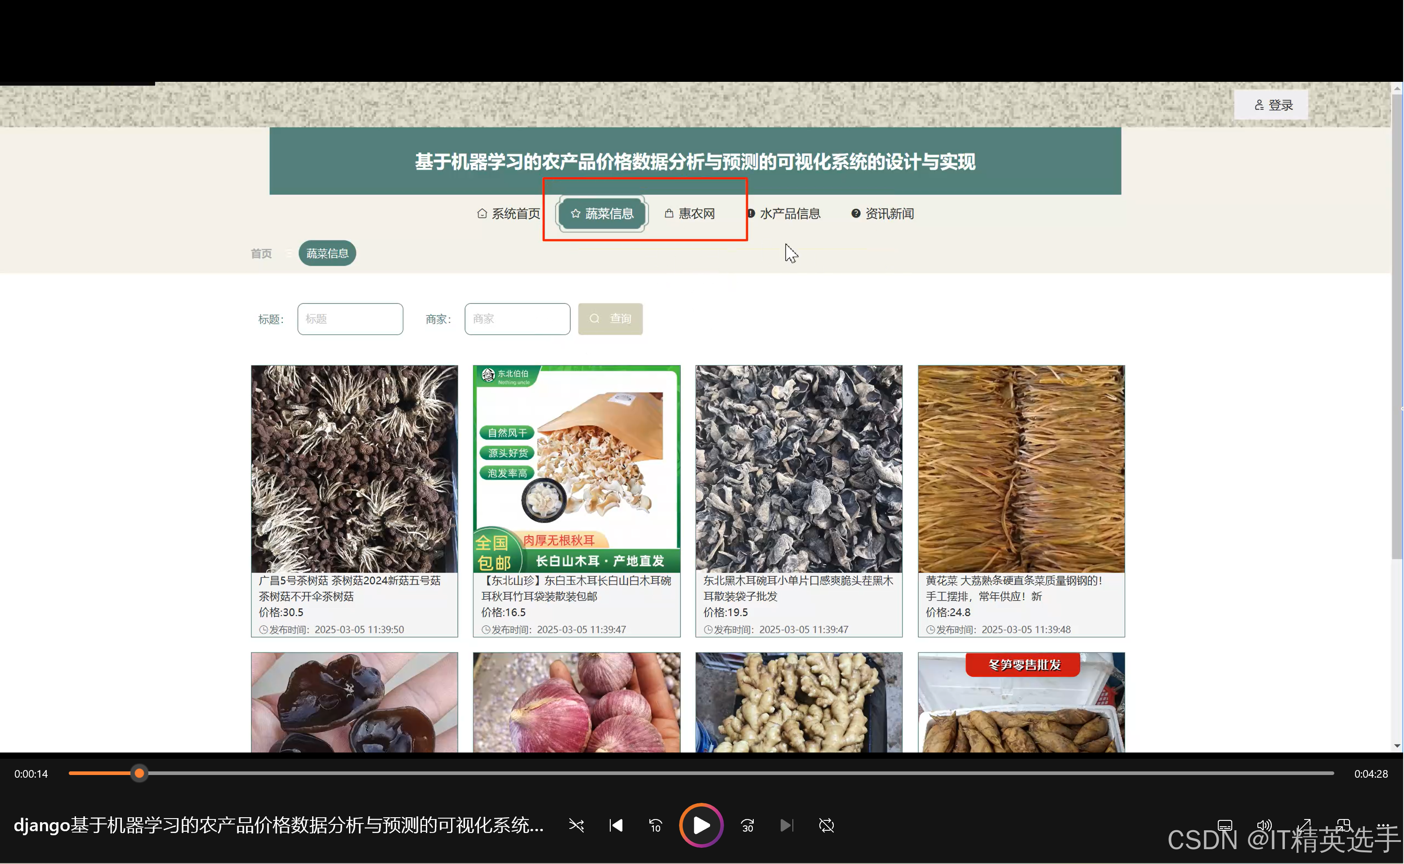Open the ginger root product image
This screenshot has height=864, width=1404.
coord(799,702)
